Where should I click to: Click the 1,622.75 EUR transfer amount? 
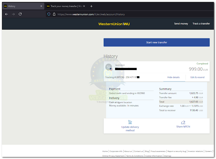[196, 93]
